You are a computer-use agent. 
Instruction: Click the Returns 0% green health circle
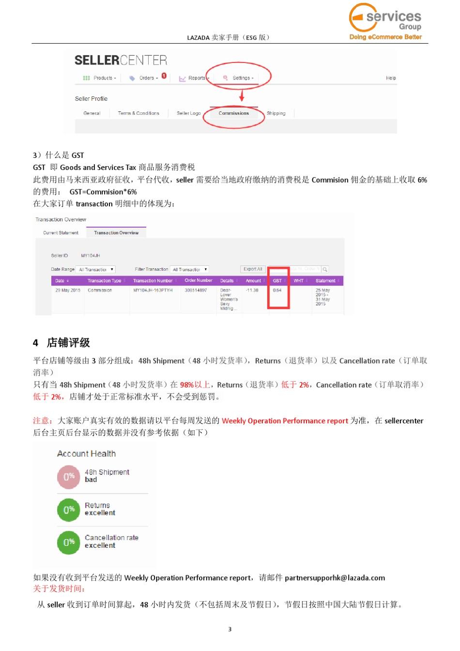click(68, 510)
